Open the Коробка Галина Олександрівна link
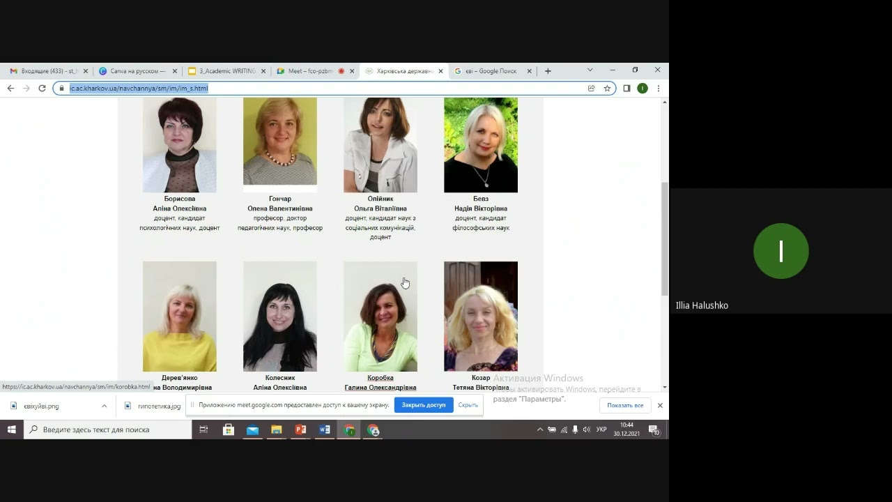The width and height of the screenshot is (892, 502). pyautogui.click(x=380, y=383)
